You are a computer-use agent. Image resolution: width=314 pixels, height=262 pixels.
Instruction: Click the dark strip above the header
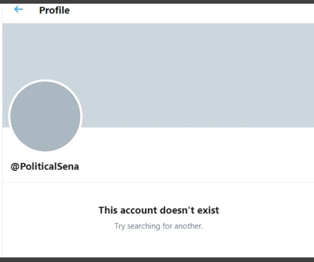[157, 2]
